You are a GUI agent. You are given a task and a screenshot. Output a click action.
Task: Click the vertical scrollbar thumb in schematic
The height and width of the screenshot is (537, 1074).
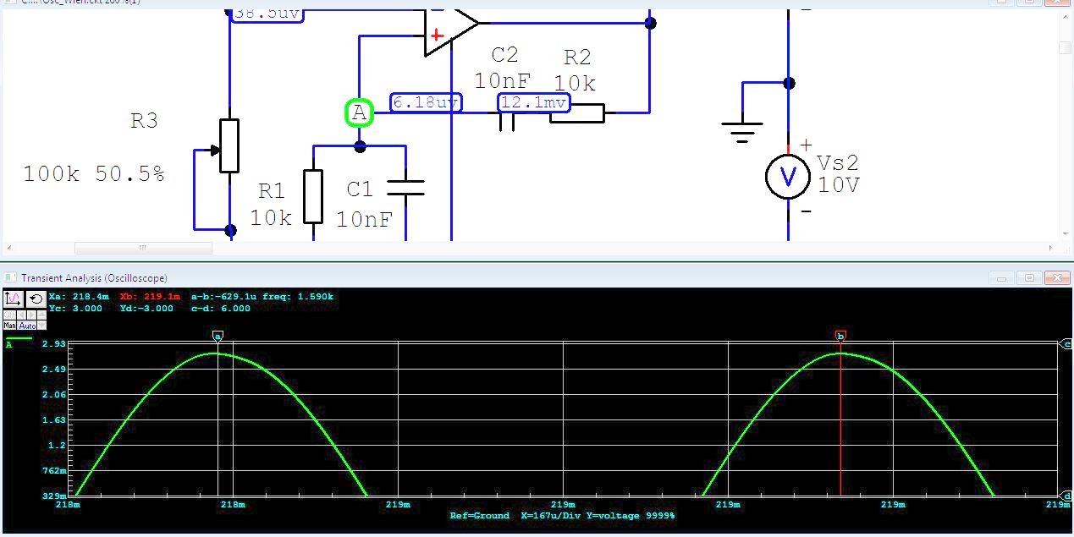tap(1066, 47)
